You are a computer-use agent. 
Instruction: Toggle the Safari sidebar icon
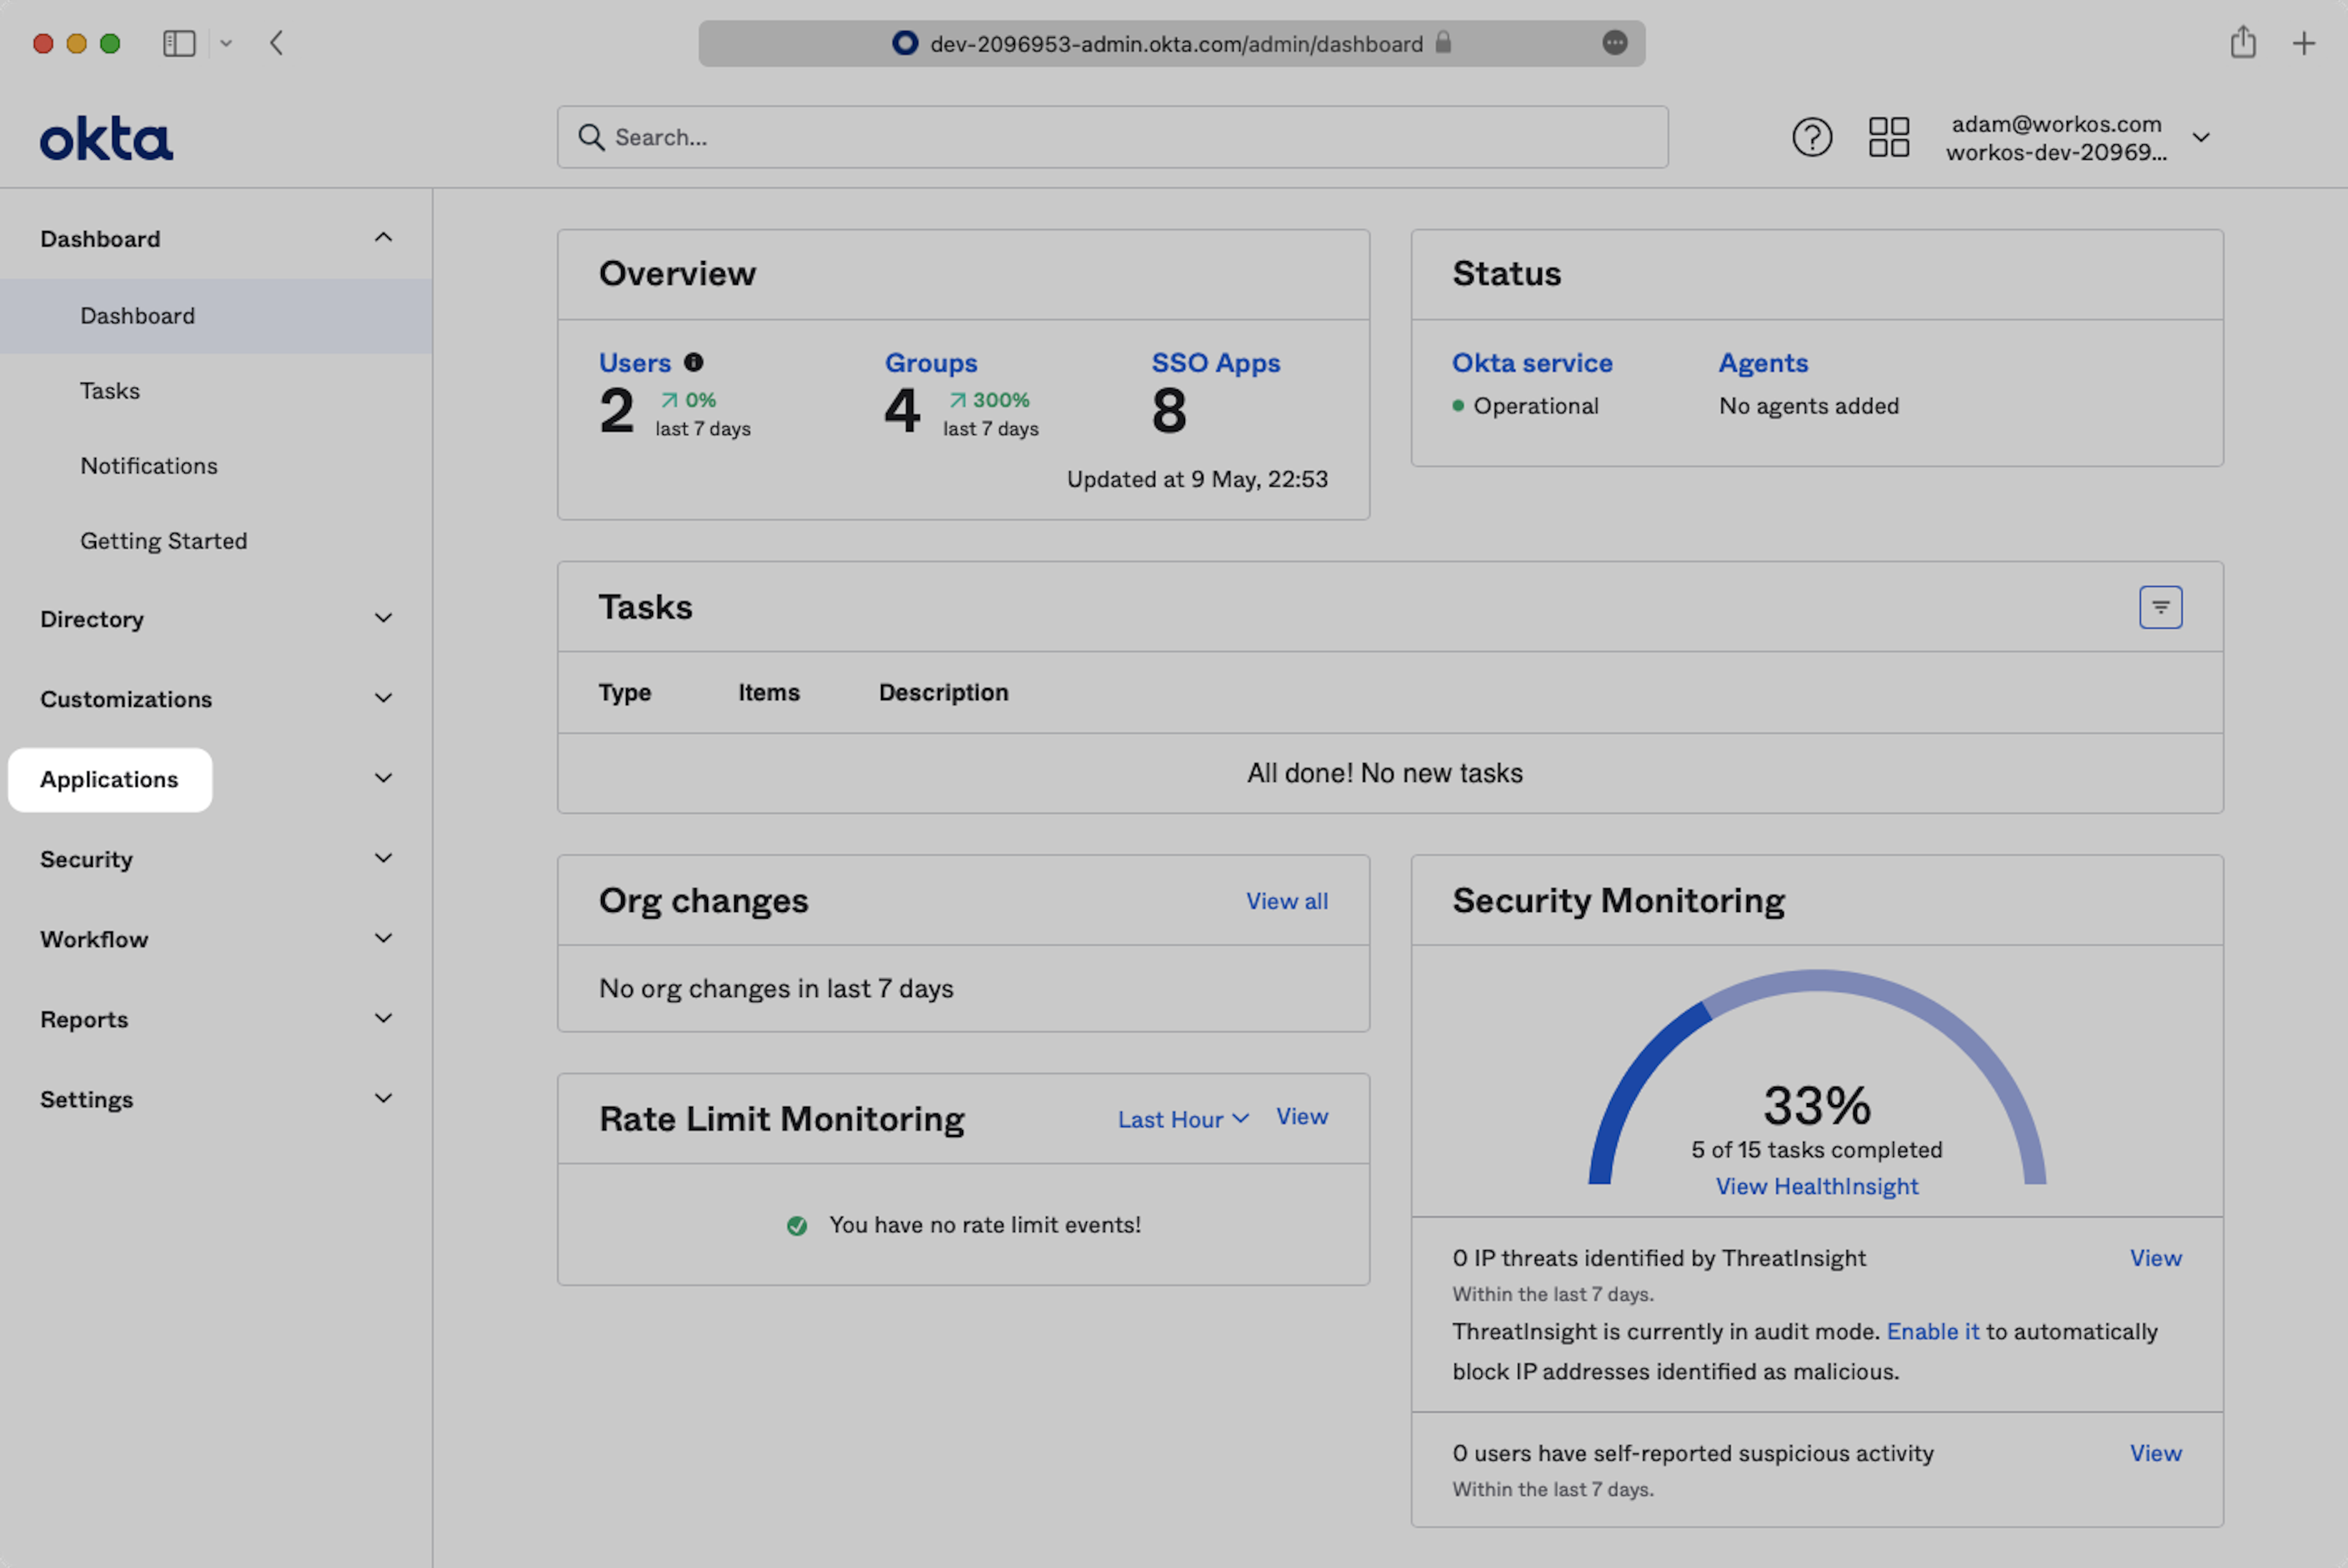pos(179,43)
